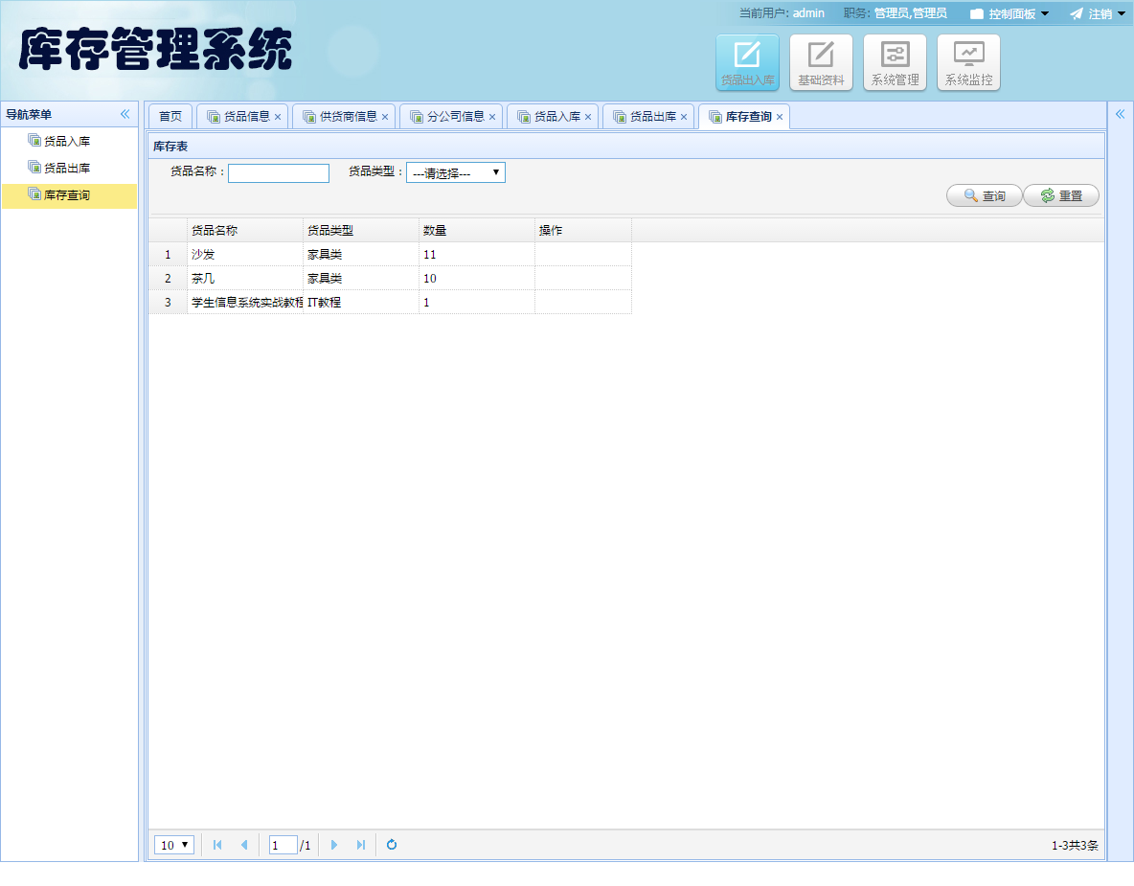Click the 查询 search button
1134x886 pixels.
(985, 196)
